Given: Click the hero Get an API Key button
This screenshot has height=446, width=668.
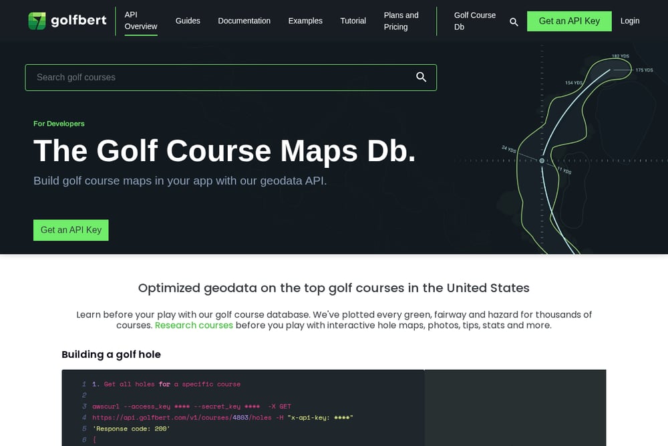Looking at the screenshot, I should point(71,230).
